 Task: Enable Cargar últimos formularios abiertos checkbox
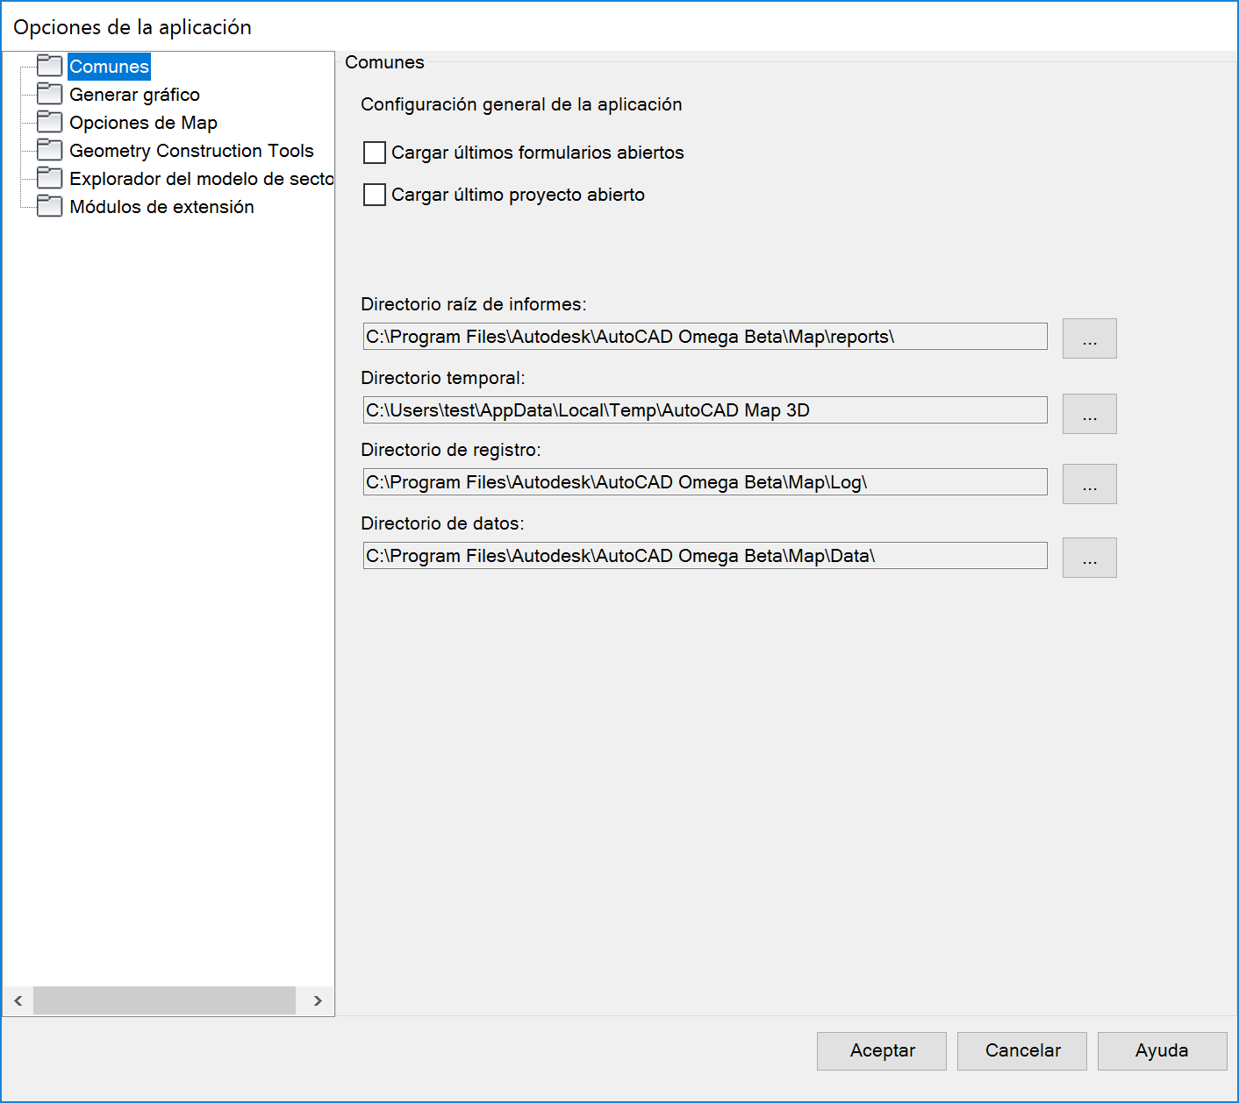[375, 153]
